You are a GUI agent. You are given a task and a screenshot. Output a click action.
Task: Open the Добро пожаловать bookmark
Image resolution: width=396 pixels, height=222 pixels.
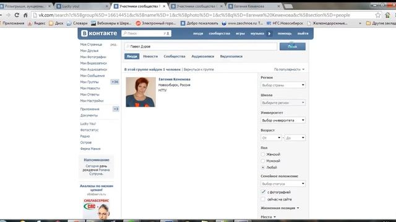(199, 23)
